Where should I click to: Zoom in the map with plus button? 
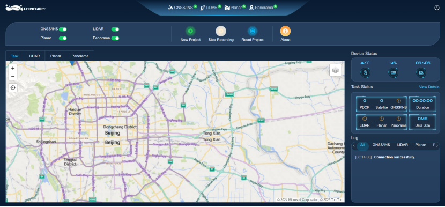[13, 69]
